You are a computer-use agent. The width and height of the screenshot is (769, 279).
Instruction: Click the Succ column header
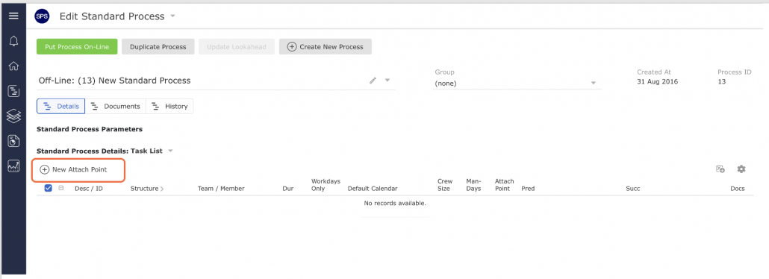[632, 188]
